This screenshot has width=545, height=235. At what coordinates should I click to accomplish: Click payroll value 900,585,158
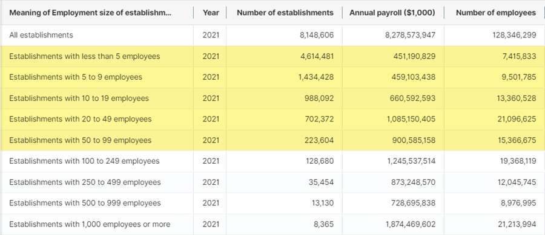413,140
